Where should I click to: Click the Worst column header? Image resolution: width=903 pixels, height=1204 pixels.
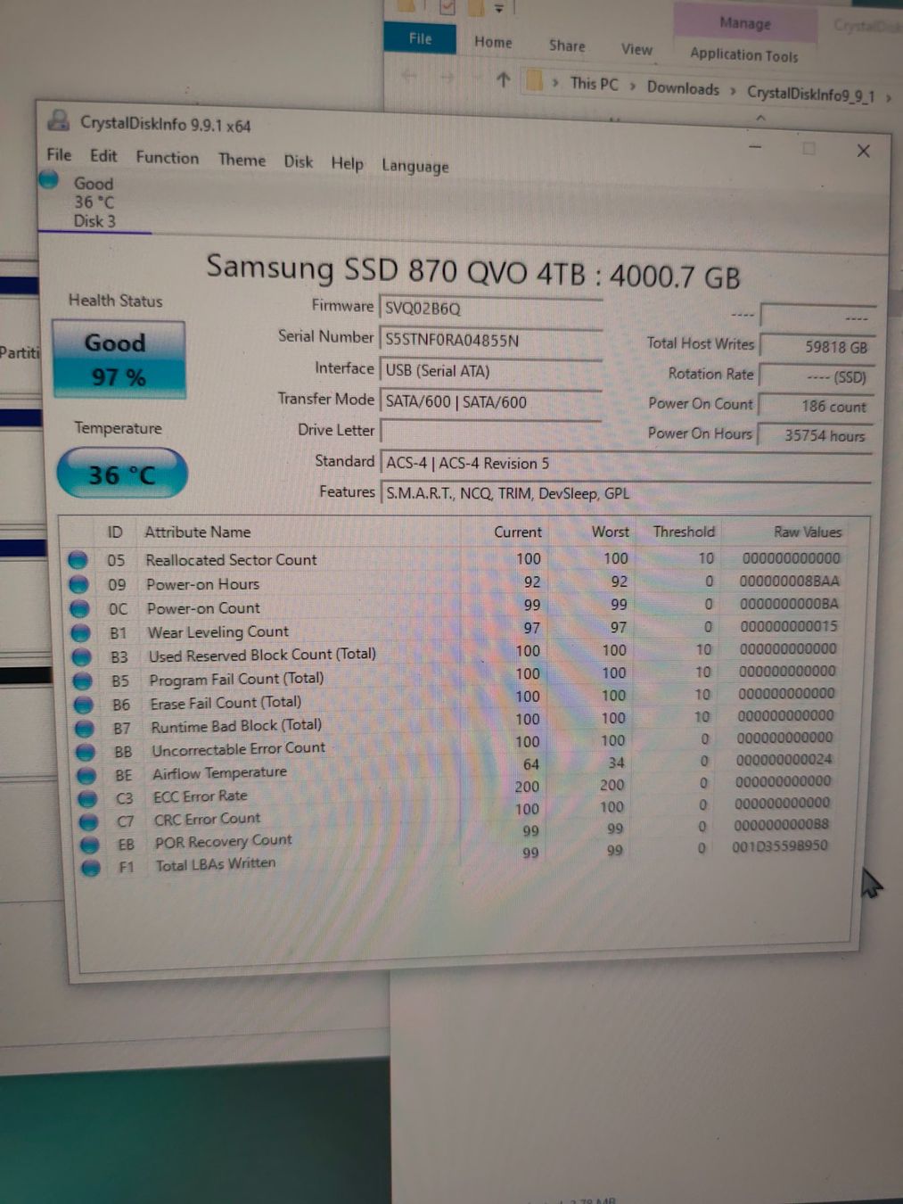(611, 532)
